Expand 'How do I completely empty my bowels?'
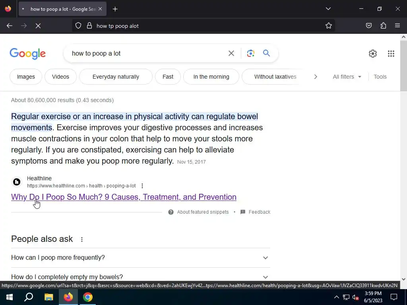This screenshot has height=305, width=407. pos(141,277)
